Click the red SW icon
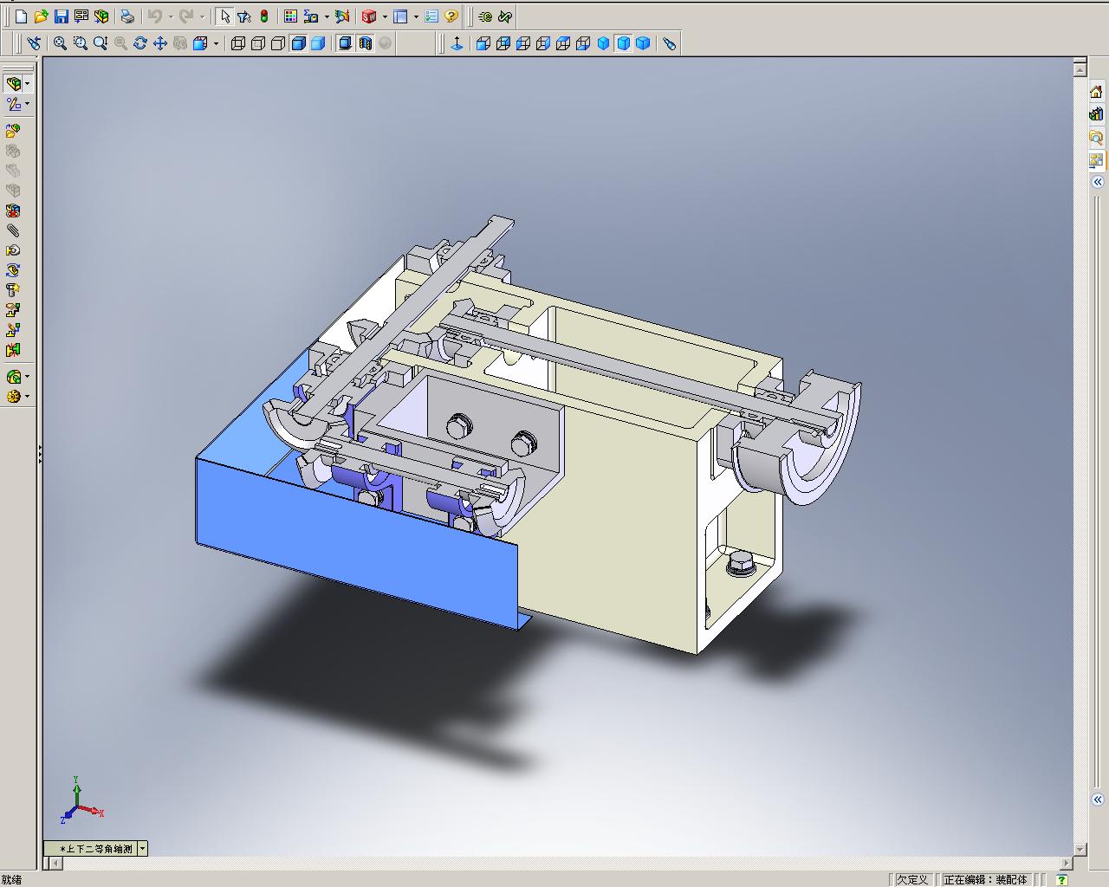Image resolution: width=1109 pixels, height=887 pixels. (369, 16)
